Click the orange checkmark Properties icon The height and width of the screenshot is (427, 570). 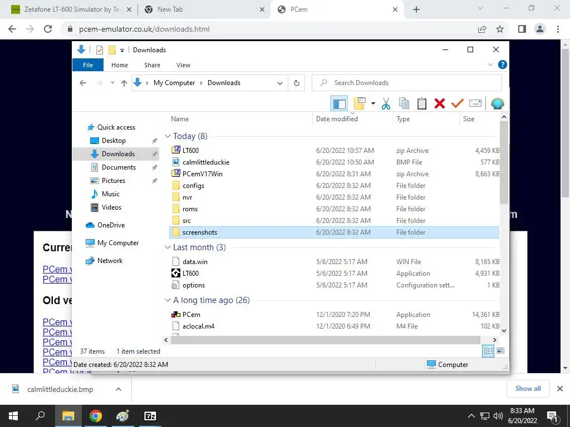[x=458, y=104]
